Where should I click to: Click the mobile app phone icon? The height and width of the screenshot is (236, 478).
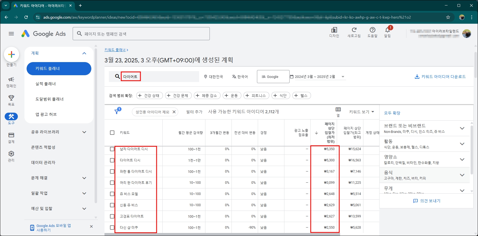pyautogui.click(x=32, y=228)
